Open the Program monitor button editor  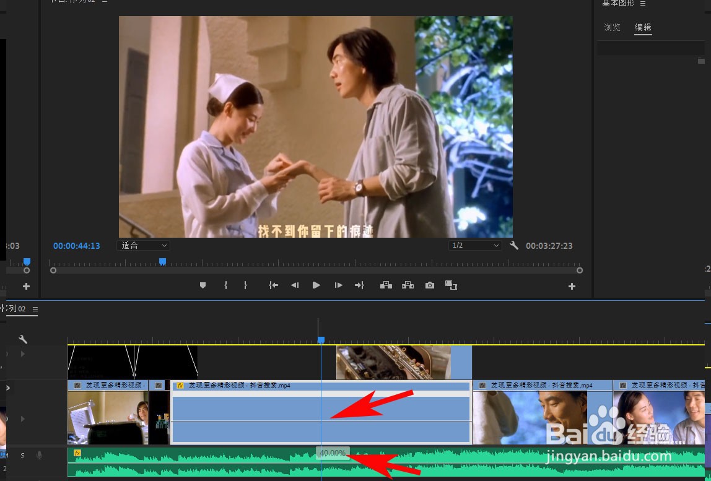click(x=572, y=287)
